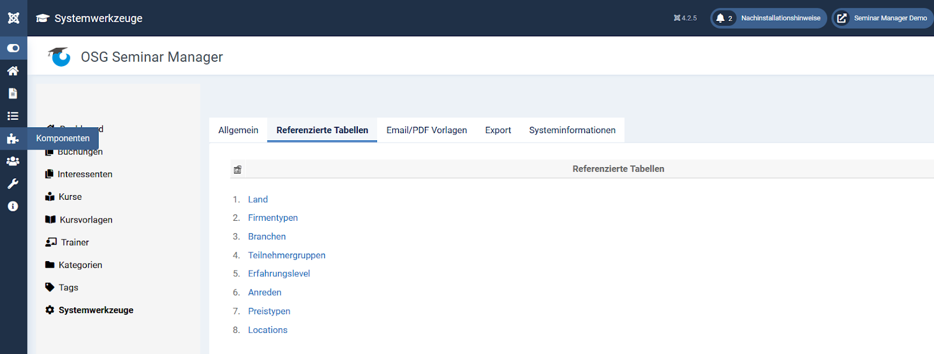
Task: Click the Kurse icon
Action: click(50, 197)
